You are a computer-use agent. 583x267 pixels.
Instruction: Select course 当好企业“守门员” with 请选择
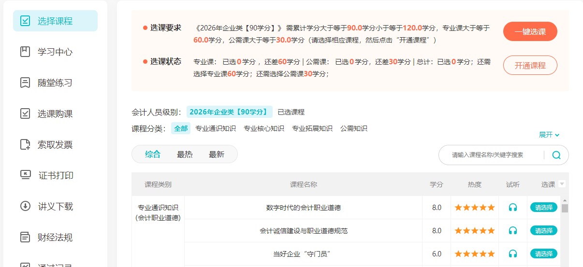(x=544, y=254)
